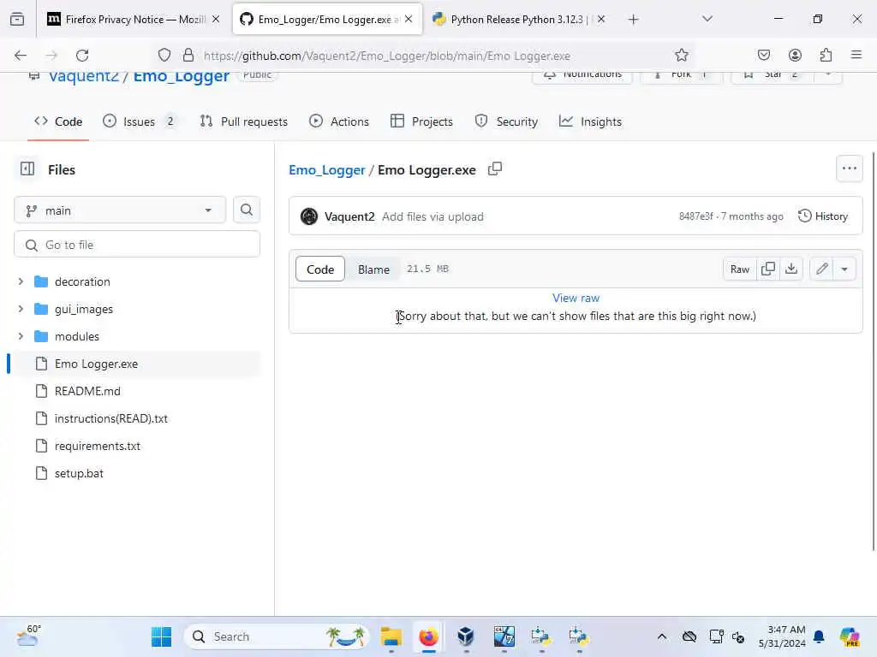Open the Projects tab

click(x=421, y=121)
